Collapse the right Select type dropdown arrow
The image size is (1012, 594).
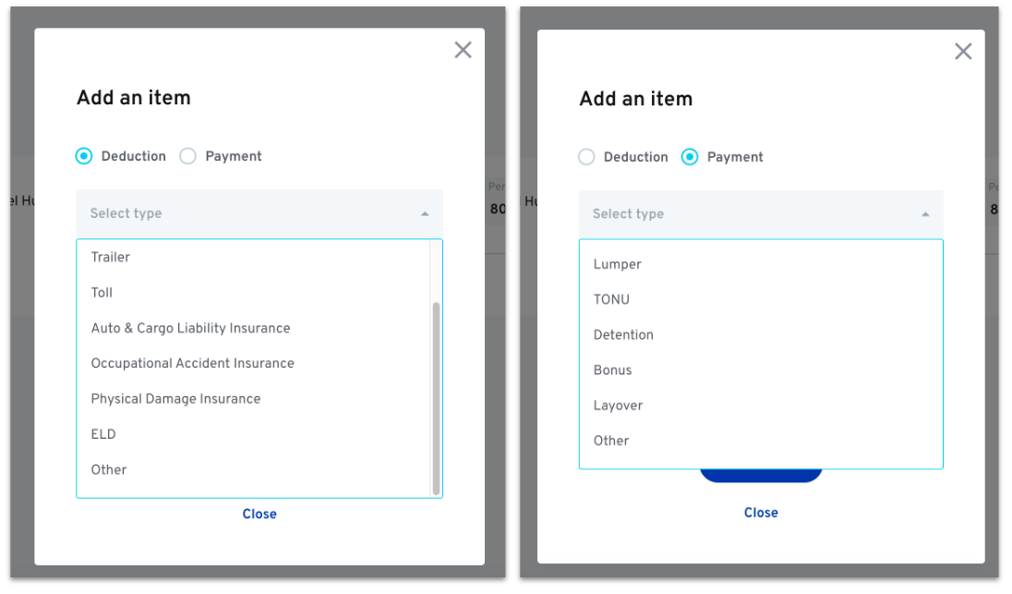pos(925,214)
